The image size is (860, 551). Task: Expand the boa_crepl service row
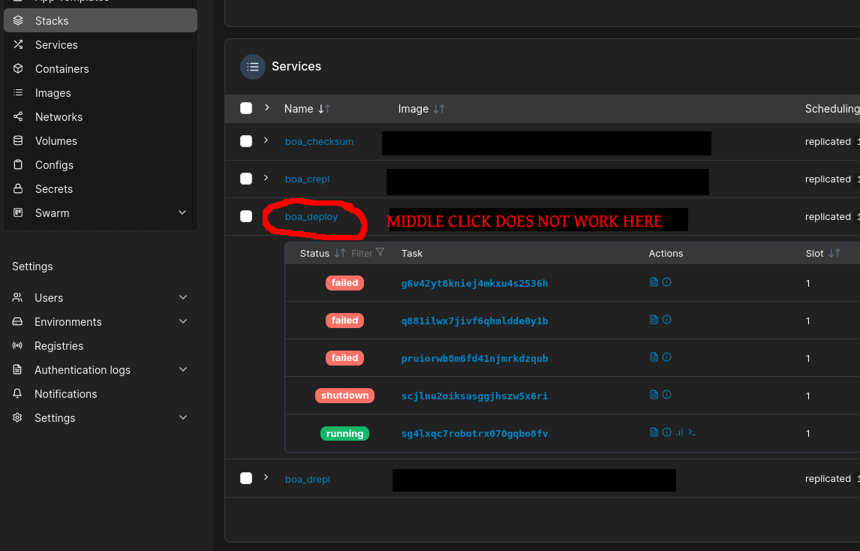click(264, 179)
